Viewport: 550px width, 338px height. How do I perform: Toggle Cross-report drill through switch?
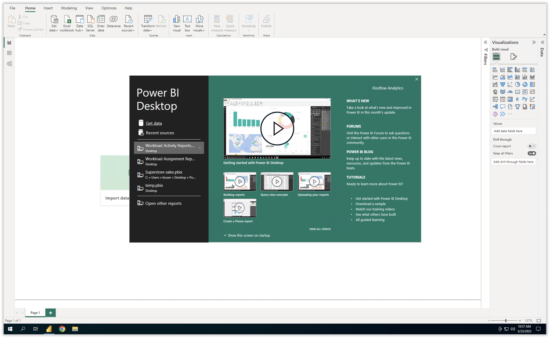tap(532, 146)
